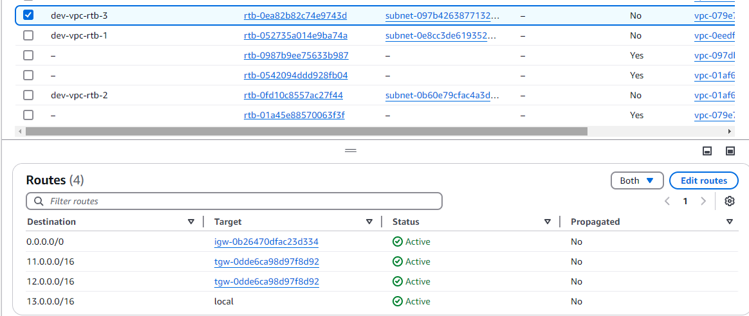The width and height of the screenshot is (749, 316).
Task: Sort routes by Propagated column arrow
Action: (729, 222)
